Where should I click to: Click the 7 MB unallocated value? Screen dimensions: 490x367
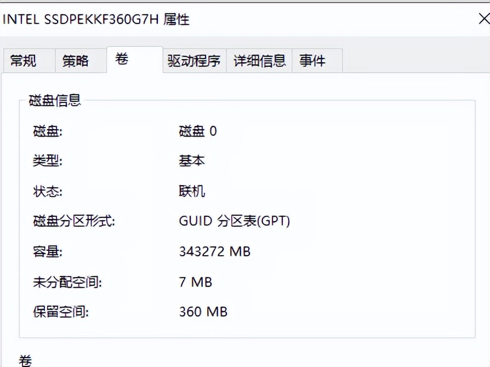196,282
